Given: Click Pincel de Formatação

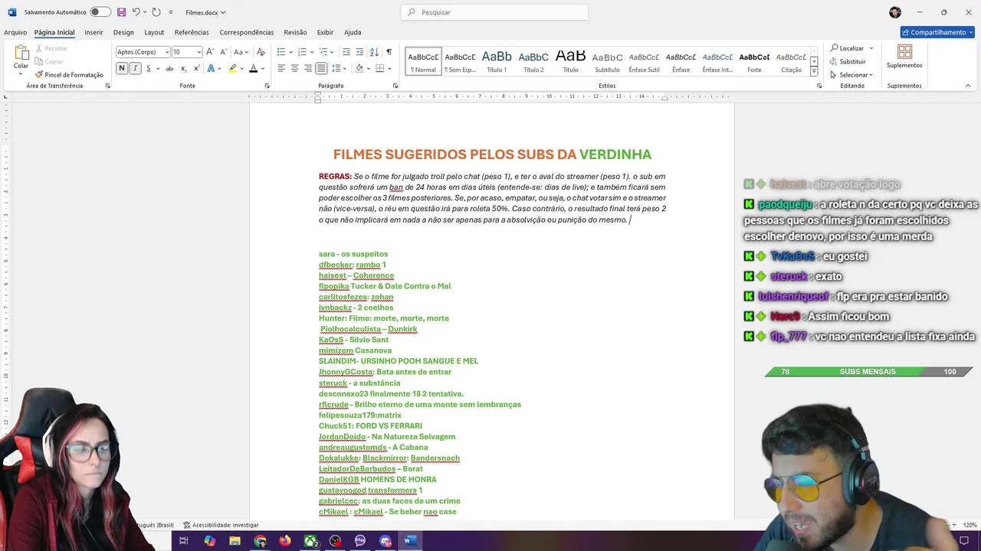Looking at the screenshot, I should 69,74.
